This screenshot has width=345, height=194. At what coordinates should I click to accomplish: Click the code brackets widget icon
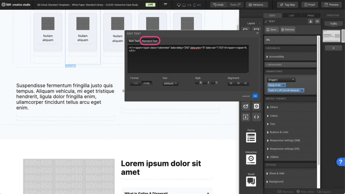[256, 117]
